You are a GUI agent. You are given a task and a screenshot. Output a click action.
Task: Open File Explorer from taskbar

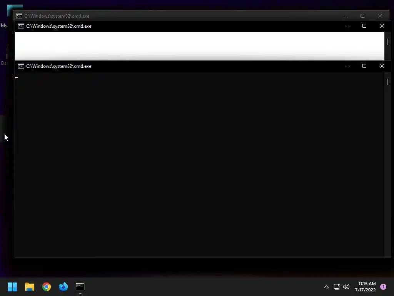coord(29,287)
